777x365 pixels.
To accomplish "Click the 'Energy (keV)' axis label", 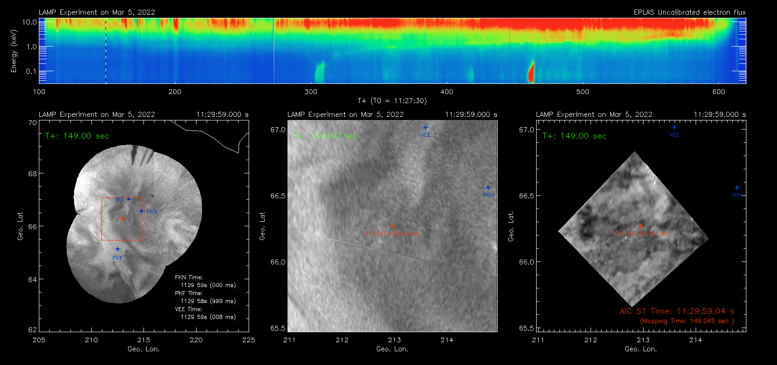I will pos(14,51).
